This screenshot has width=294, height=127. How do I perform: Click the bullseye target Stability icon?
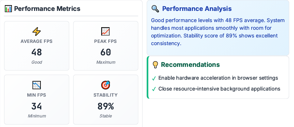106,85
